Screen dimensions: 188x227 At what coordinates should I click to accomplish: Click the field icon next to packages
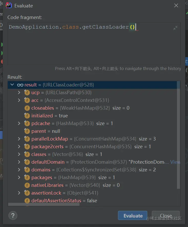click(x=27, y=178)
